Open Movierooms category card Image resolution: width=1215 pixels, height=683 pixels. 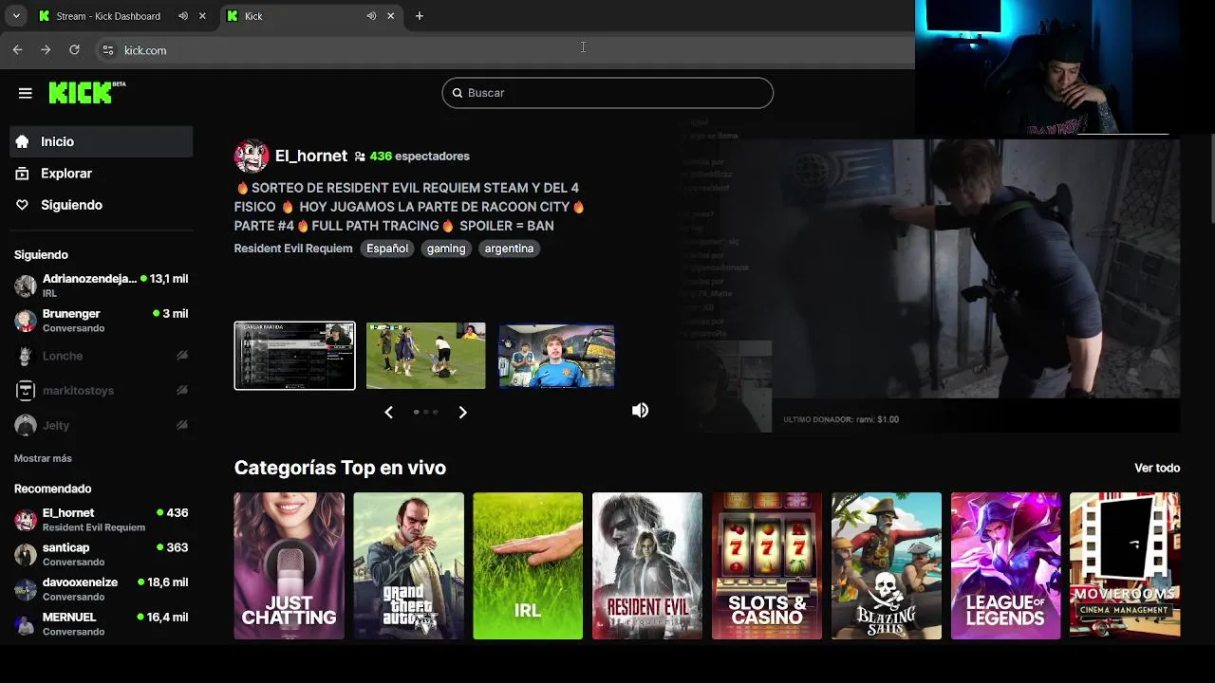point(1125,565)
